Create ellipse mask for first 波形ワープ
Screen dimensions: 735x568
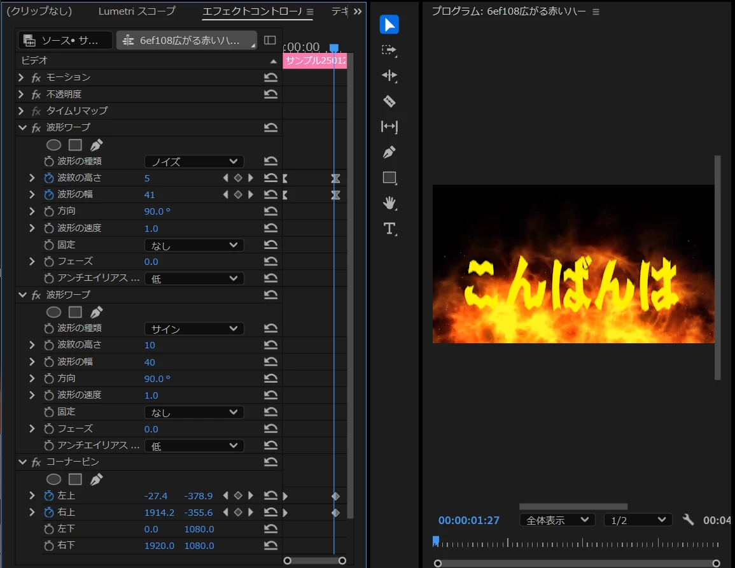[54, 145]
